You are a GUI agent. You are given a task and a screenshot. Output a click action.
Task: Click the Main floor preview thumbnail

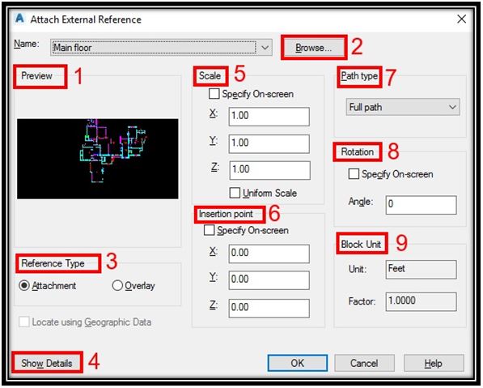[98, 159]
